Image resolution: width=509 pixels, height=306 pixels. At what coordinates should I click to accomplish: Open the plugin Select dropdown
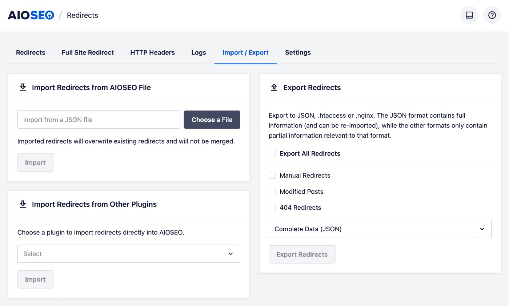(x=129, y=254)
